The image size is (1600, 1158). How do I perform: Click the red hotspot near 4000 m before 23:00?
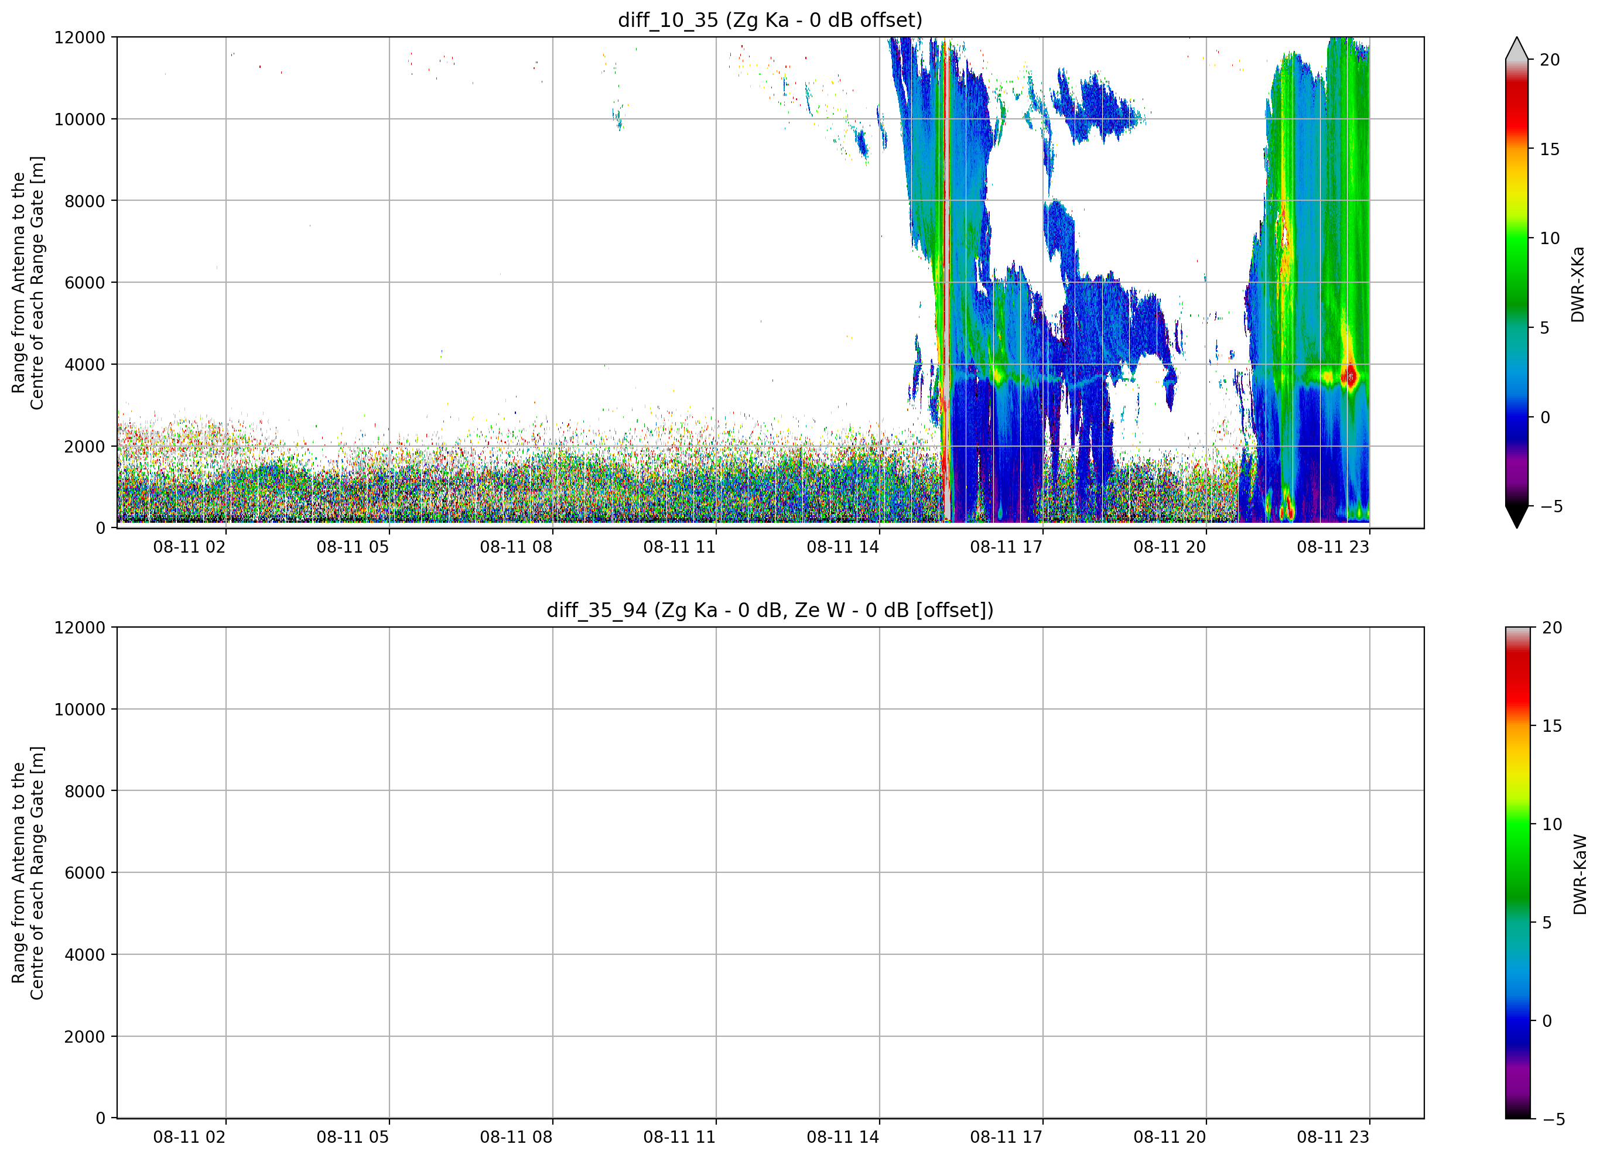(x=1351, y=377)
